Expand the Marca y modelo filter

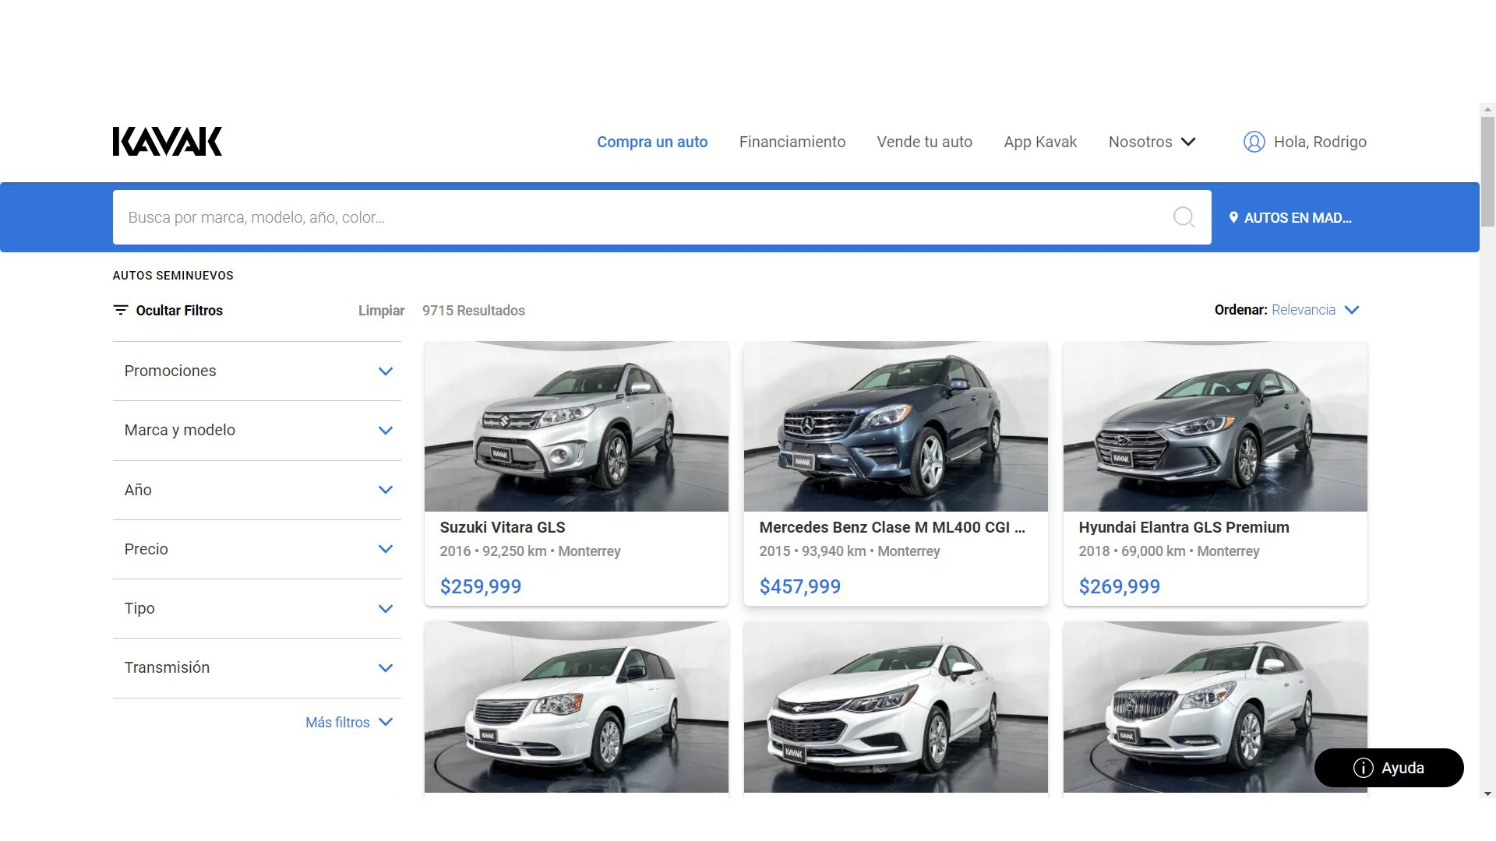pos(257,431)
